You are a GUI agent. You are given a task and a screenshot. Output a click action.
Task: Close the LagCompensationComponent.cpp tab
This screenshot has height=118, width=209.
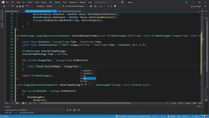(56, 11)
